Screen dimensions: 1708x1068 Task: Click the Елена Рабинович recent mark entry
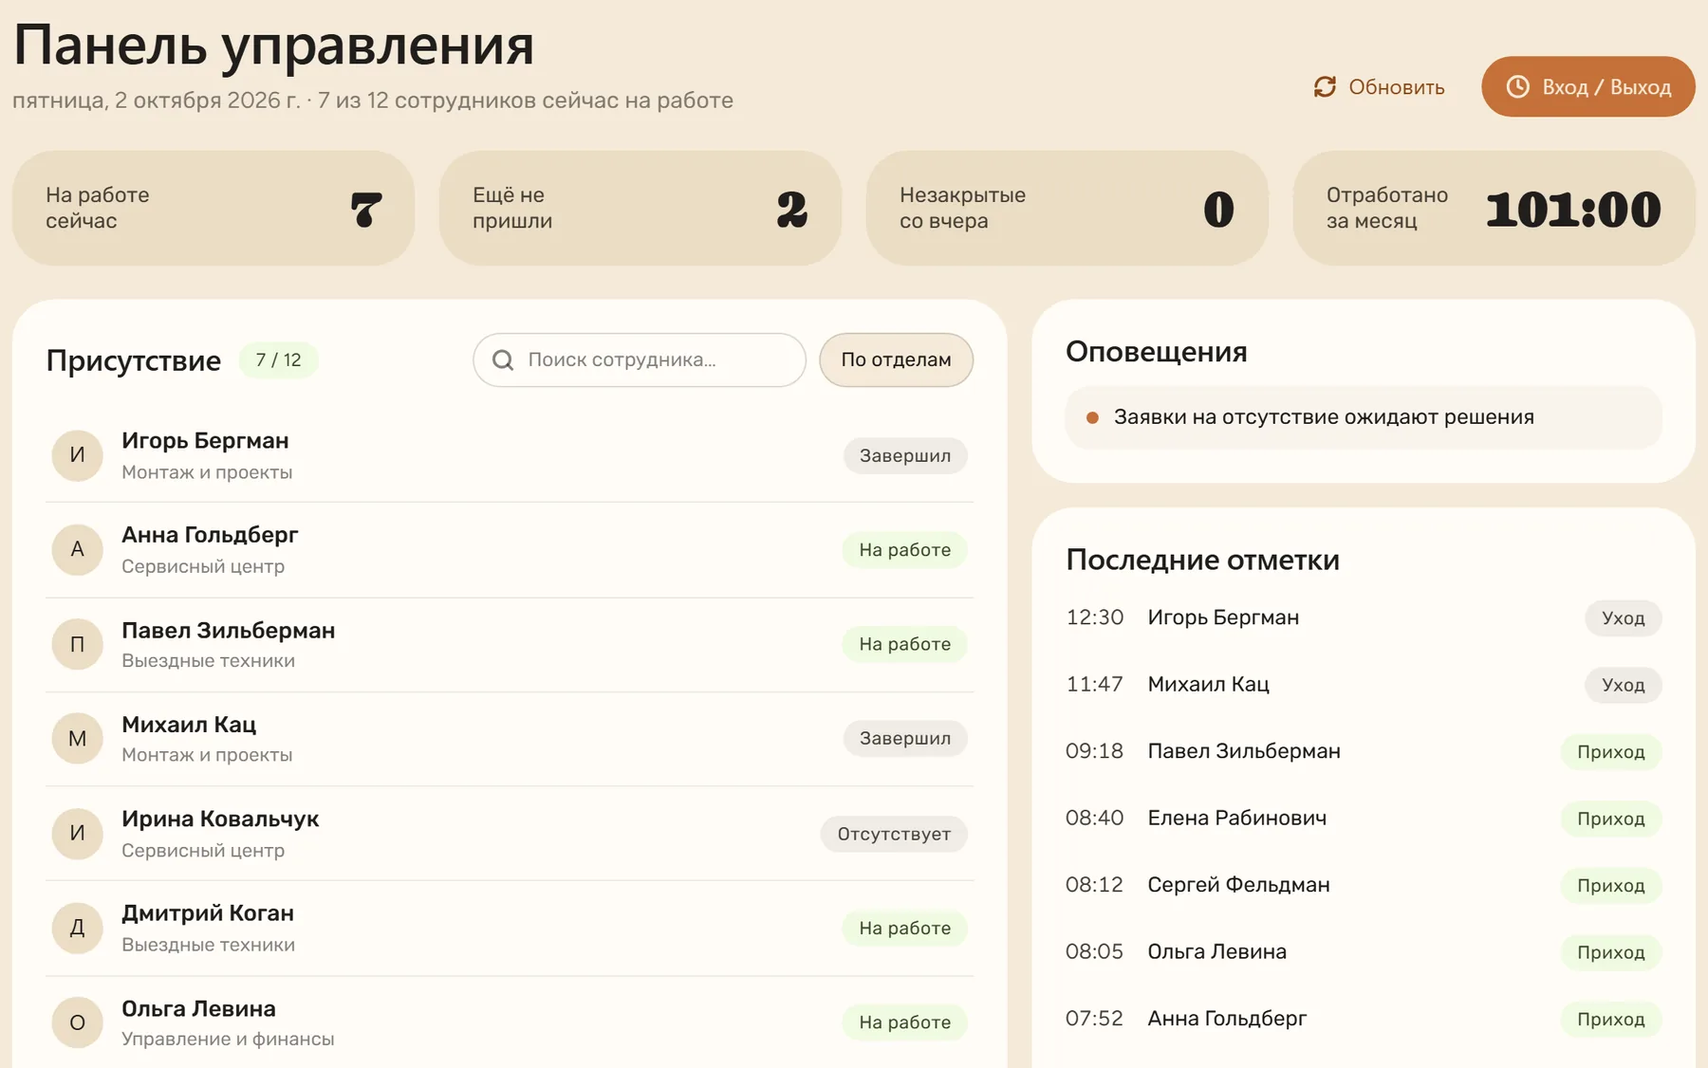[1364, 818]
